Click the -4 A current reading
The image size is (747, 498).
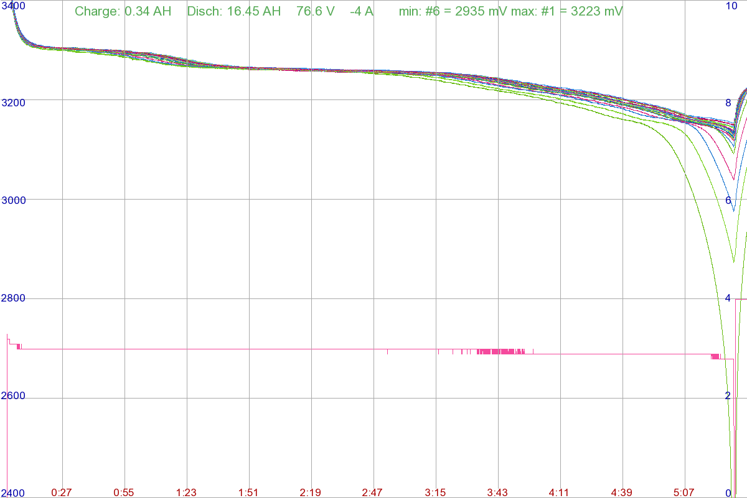[x=361, y=11]
